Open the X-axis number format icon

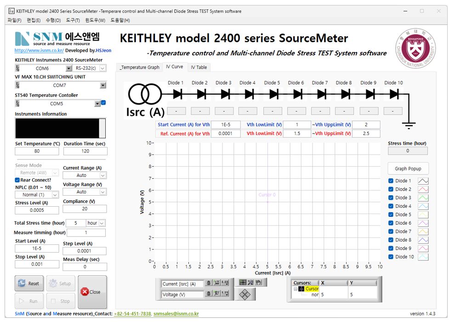pyautogui.click(x=225, y=283)
